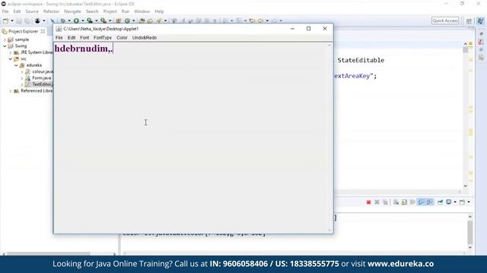
Task: Select colour.java in Project Explorer
Action: coord(43,72)
